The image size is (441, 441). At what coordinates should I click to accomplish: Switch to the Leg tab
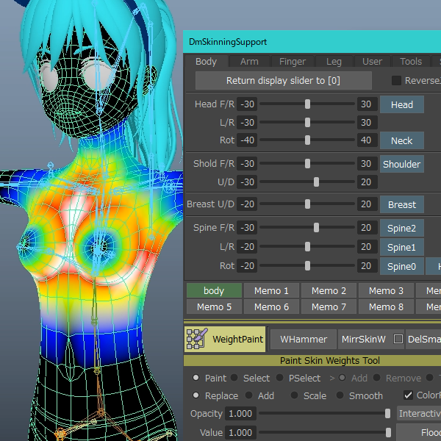pyautogui.click(x=334, y=61)
